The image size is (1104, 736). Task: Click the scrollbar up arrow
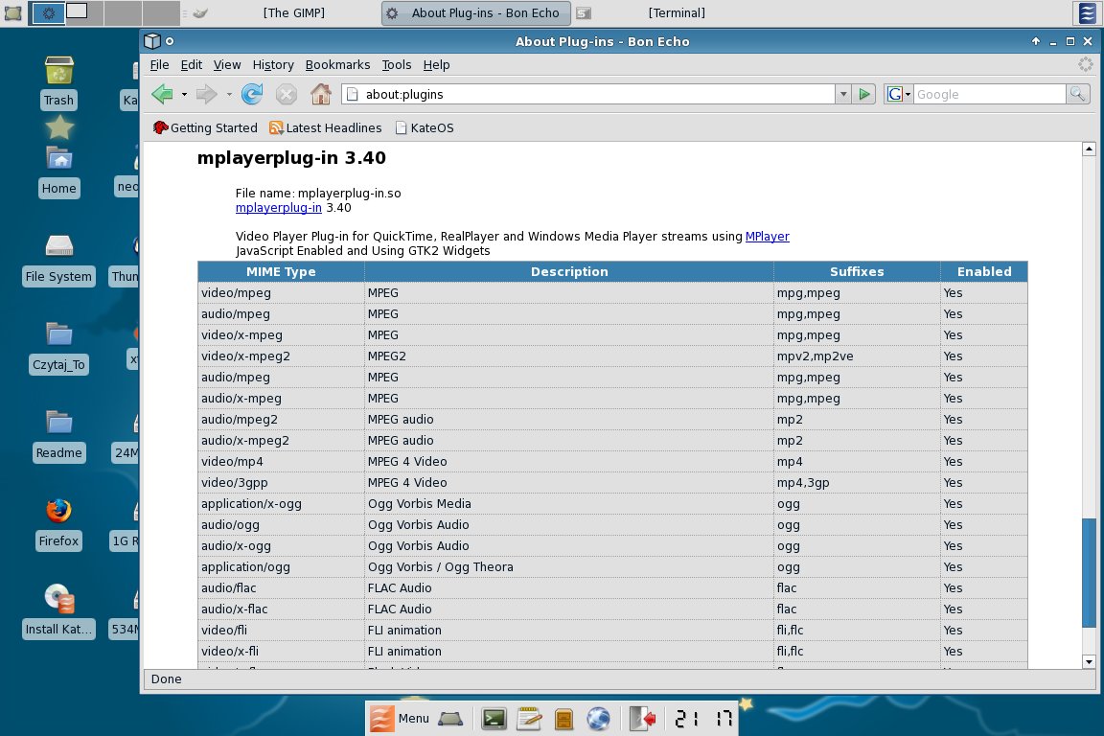(x=1089, y=149)
